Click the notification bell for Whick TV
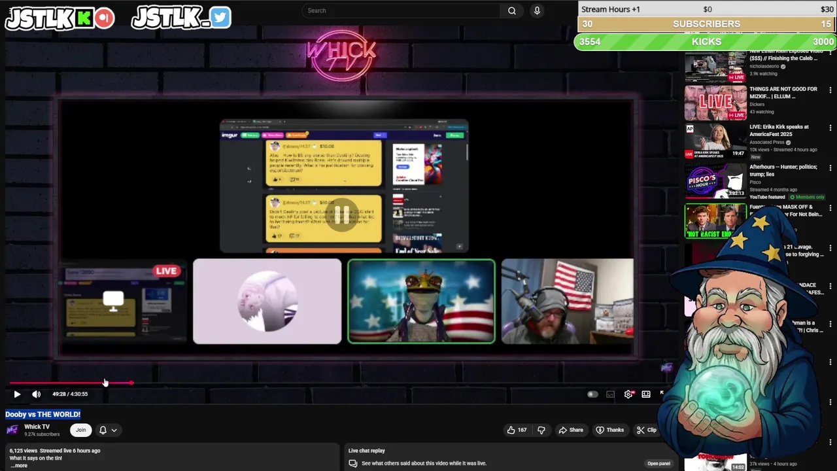Image resolution: width=837 pixels, height=471 pixels. pyautogui.click(x=103, y=430)
